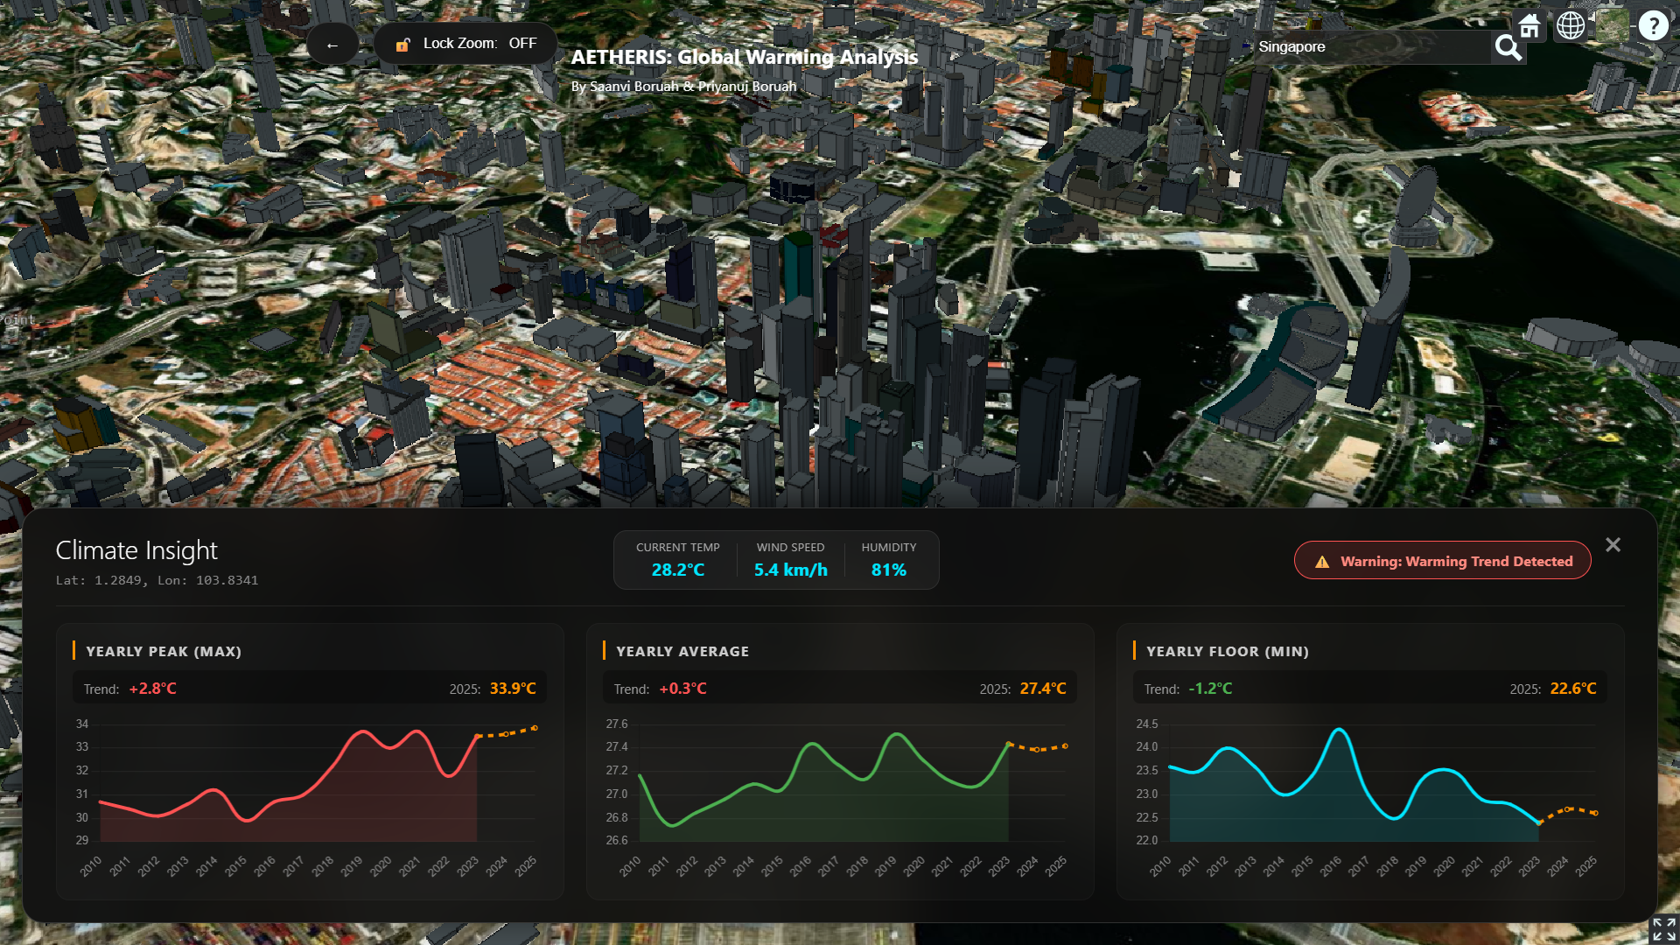Click the Humidity 81% readout
Screen dimensions: 1680x945
888,570
